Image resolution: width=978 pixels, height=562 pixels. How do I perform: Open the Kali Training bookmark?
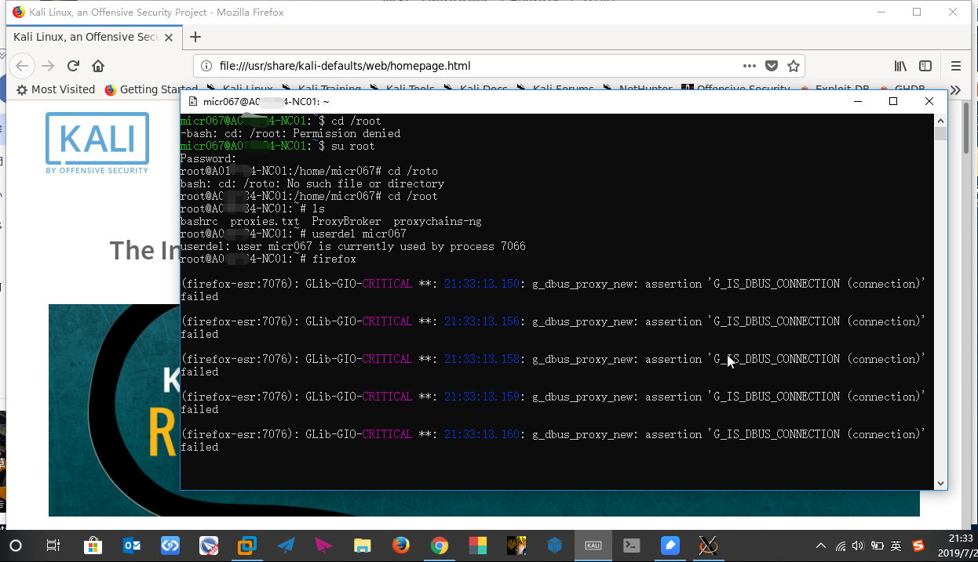click(x=322, y=89)
